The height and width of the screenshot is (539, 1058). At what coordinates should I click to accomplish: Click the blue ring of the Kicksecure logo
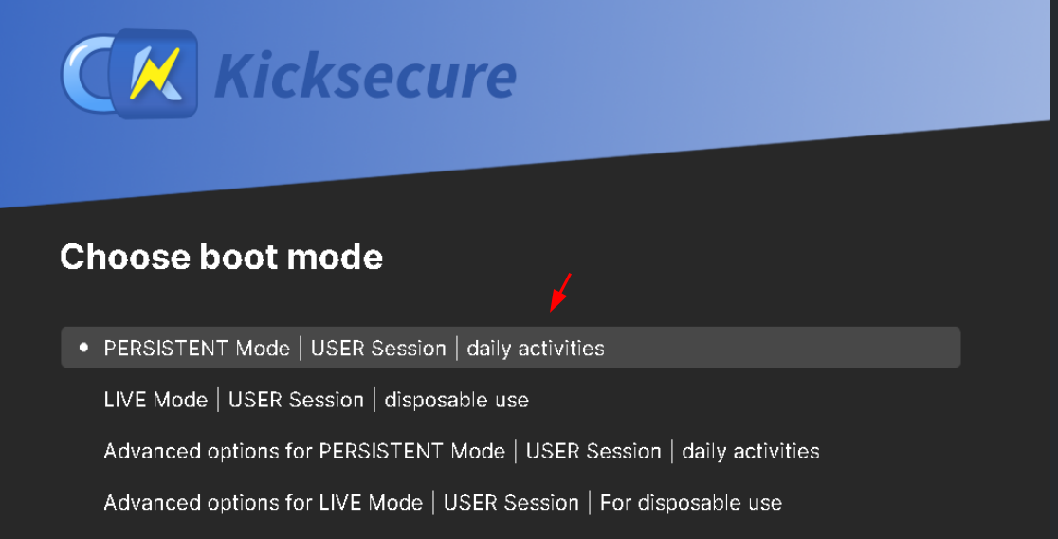point(80,73)
